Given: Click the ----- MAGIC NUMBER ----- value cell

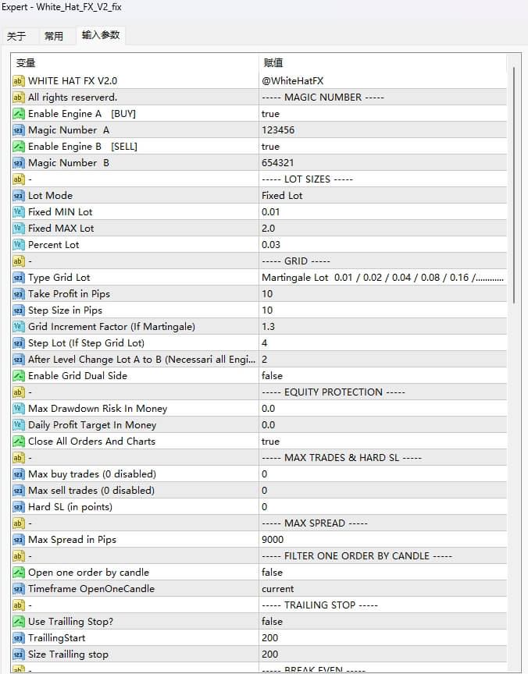Looking at the screenshot, I should coord(383,98).
